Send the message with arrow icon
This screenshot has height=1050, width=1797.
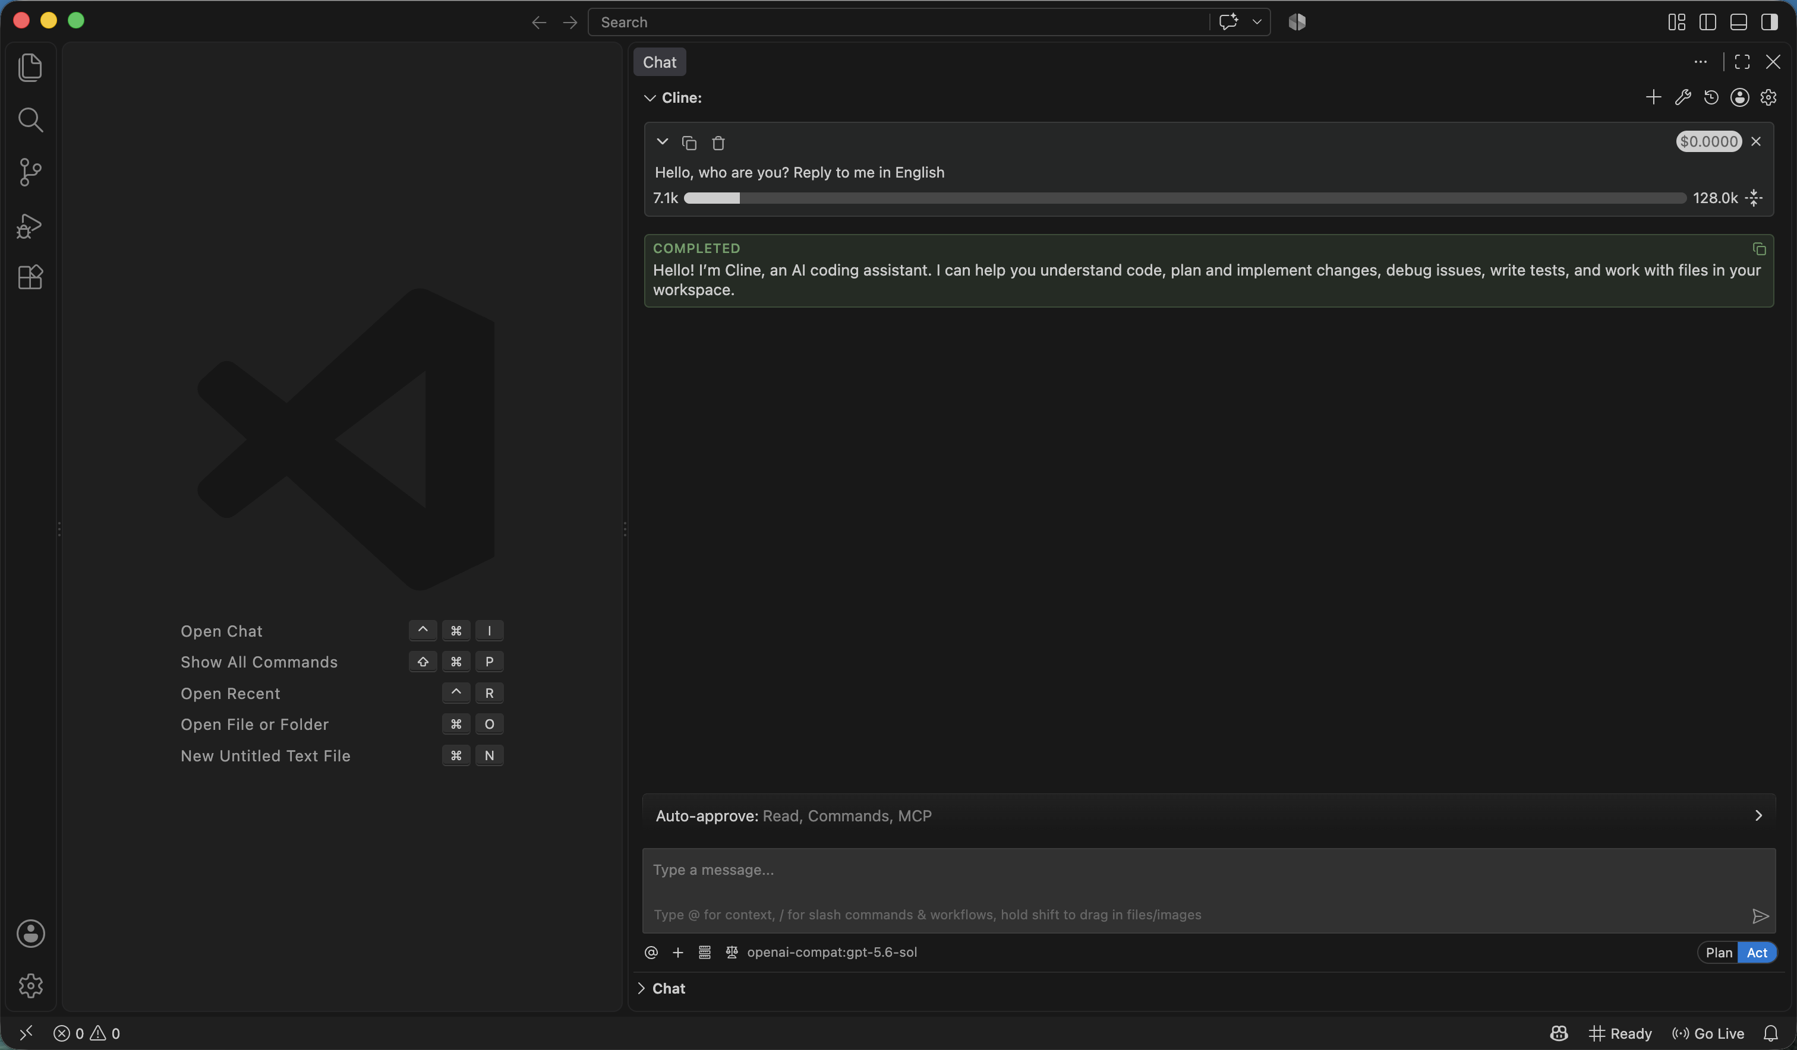pos(1760,916)
